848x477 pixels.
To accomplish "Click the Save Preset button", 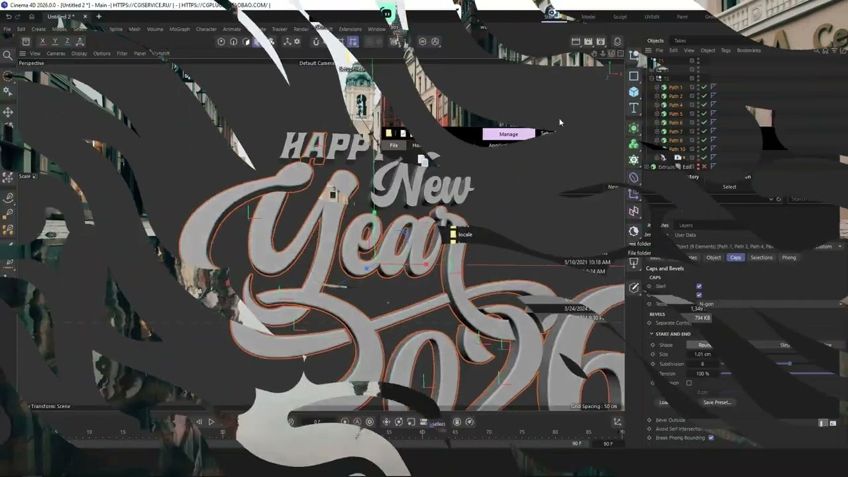I will pos(717,402).
